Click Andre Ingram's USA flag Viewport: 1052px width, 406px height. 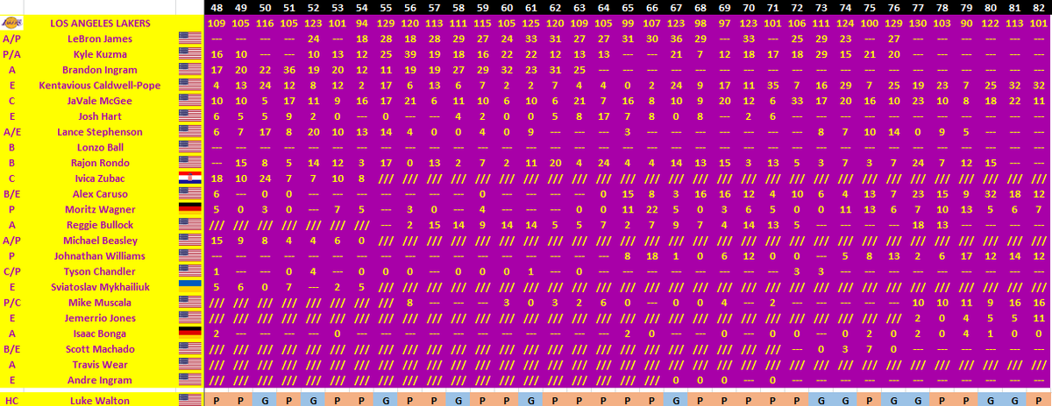coord(188,381)
